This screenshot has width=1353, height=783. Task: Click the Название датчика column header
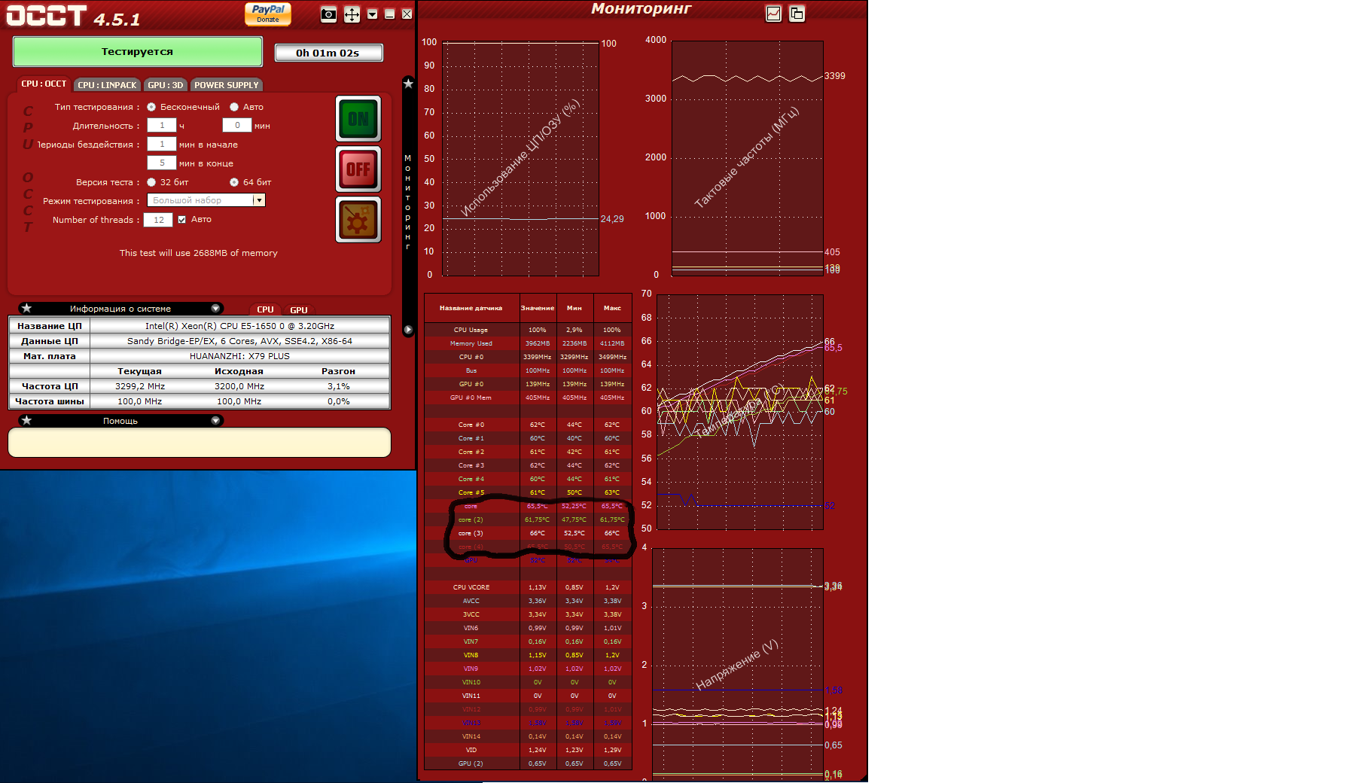[x=471, y=308]
